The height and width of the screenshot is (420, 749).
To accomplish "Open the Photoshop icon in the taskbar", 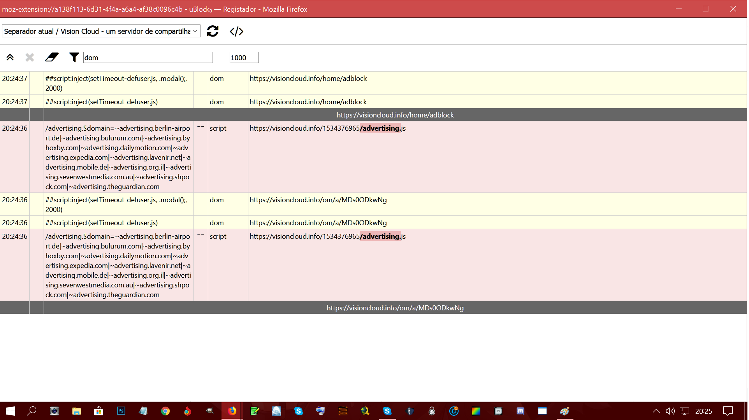I will point(121,411).
